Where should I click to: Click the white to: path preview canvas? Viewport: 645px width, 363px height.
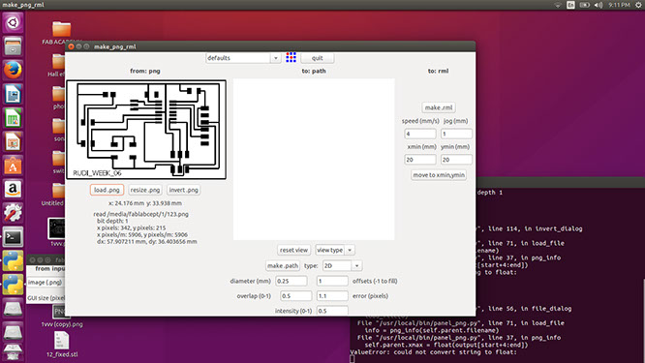(314, 159)
